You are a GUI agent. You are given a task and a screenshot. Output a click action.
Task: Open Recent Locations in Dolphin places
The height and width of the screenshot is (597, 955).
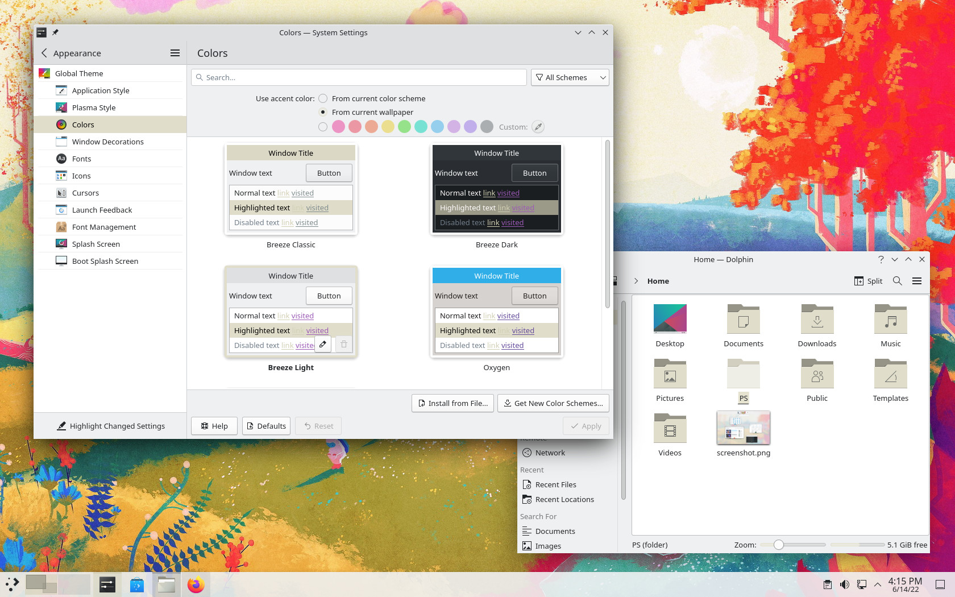[558, 500]
